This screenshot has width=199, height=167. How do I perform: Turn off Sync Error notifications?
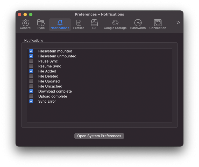click(x=31, y=101)
